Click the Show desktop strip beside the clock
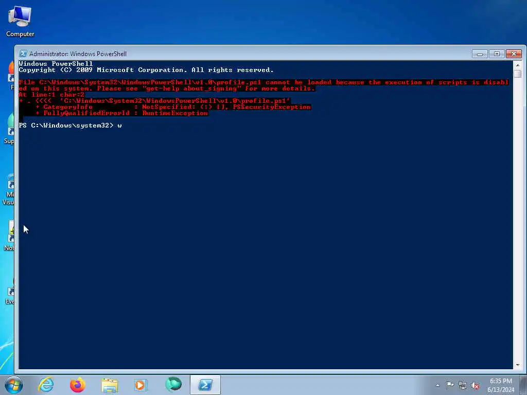The width and height of the screenshot is (527, 395). click(523, 385)
